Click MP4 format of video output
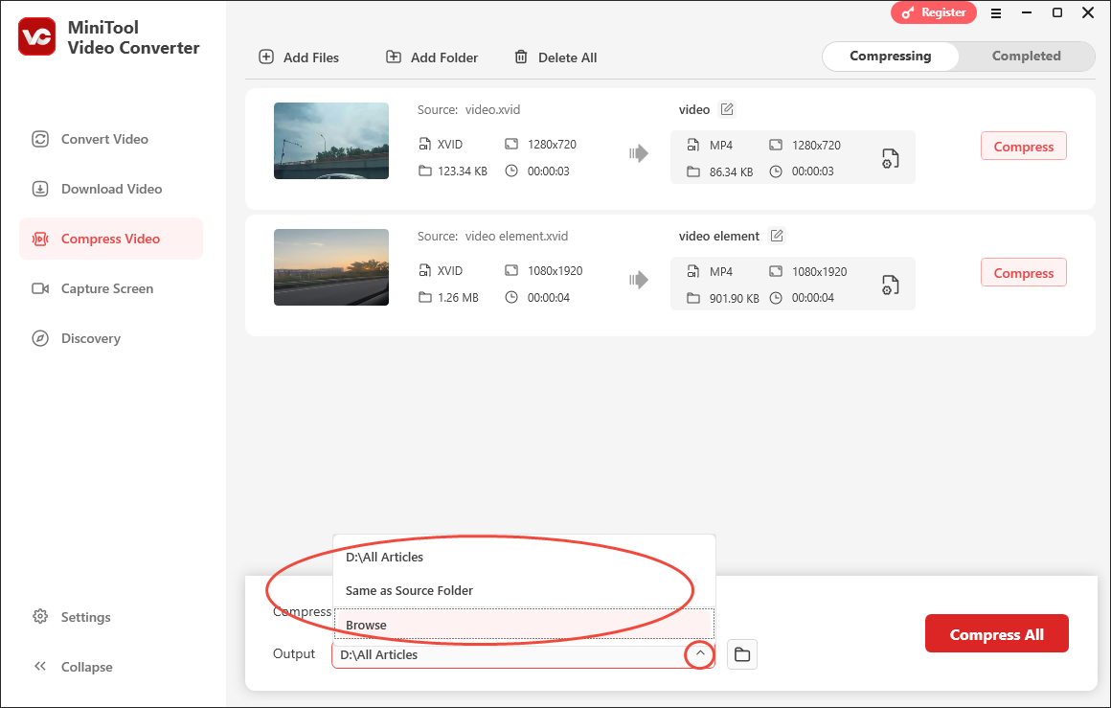This screenshot has width=1111, height=708. (720, 146)
